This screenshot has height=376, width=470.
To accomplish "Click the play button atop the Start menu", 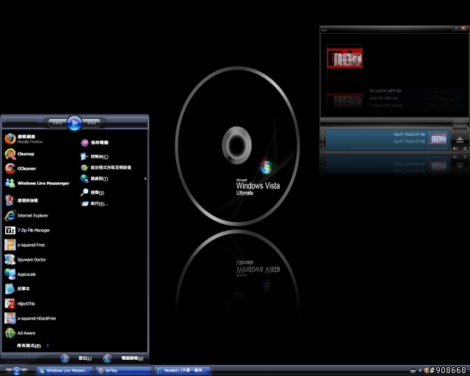I will pyautogui.click(x=74, y=123).
